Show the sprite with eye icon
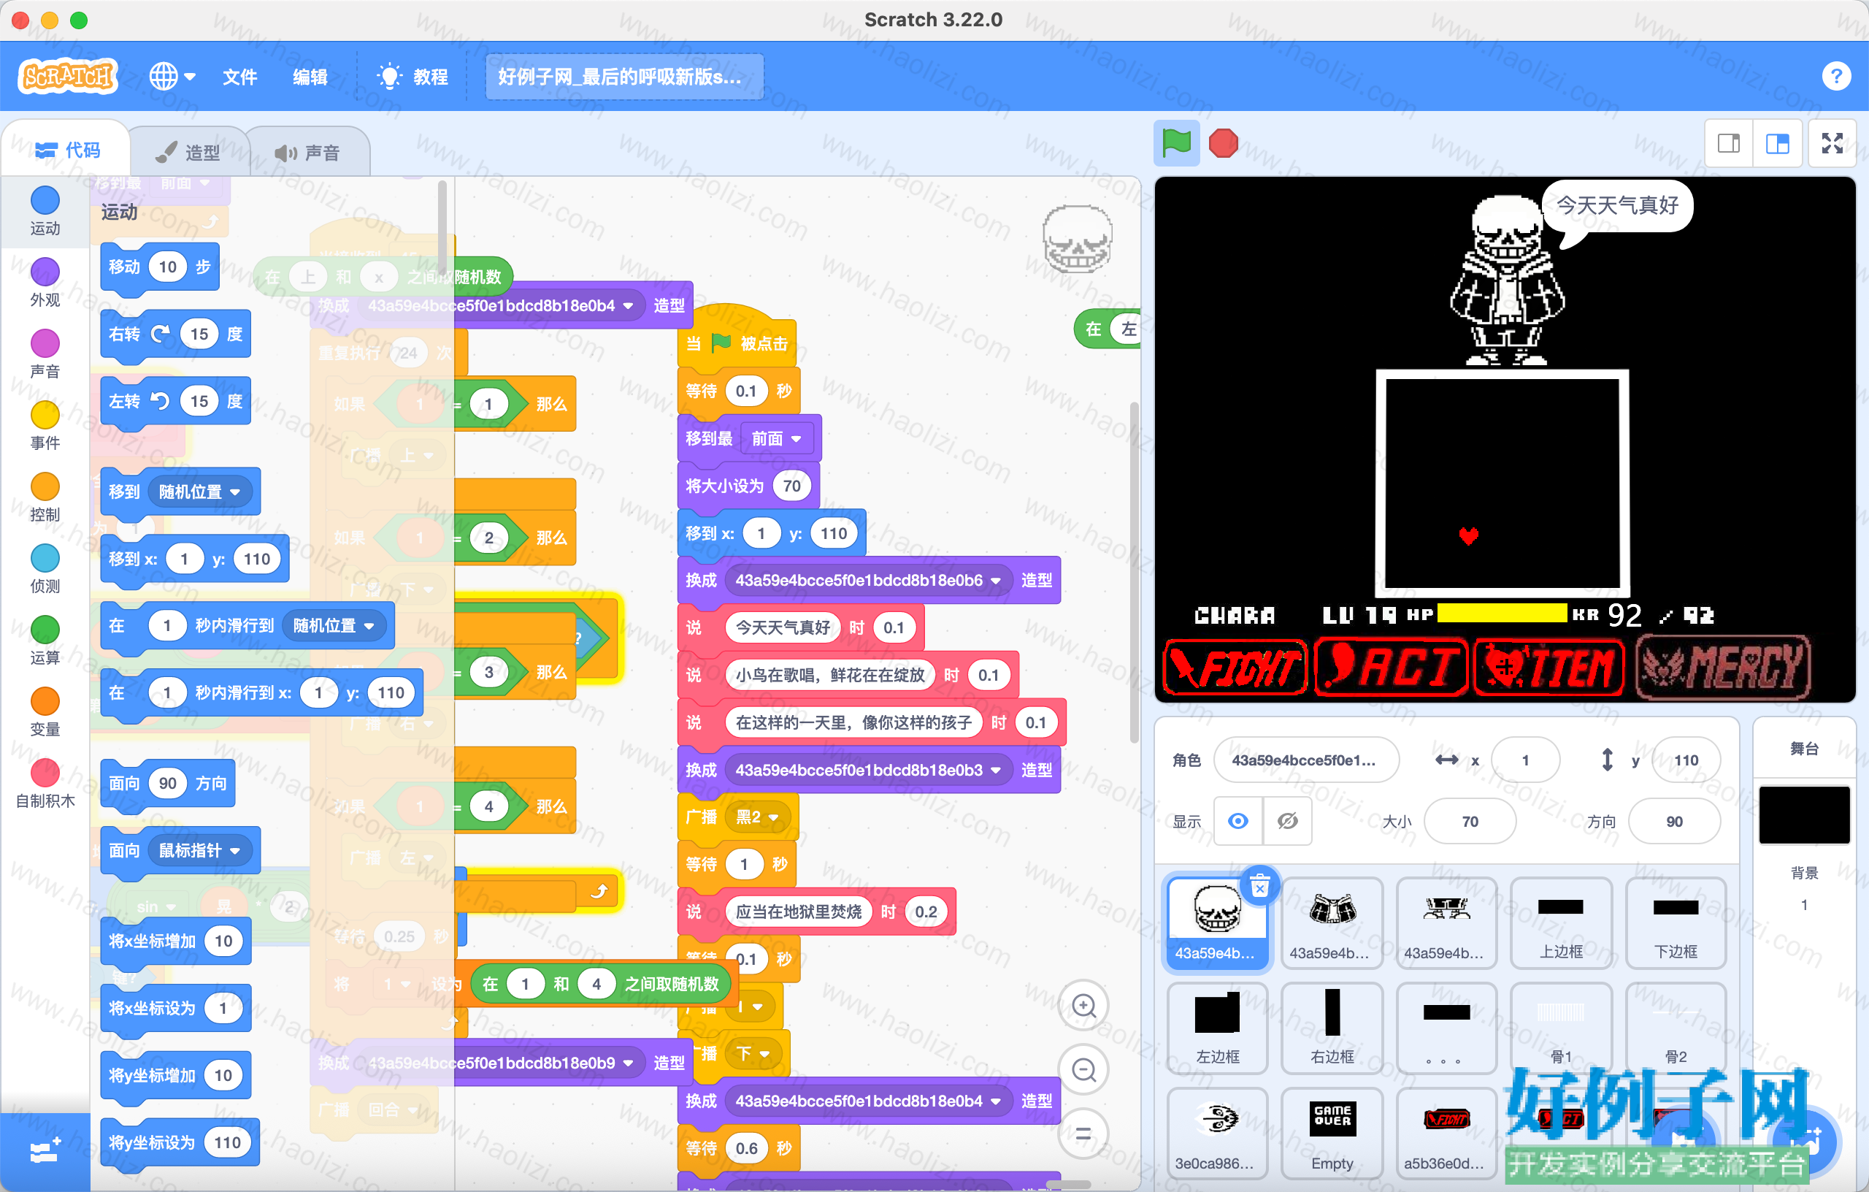Image resolution: width=1869 pixels, height=1192 pixels. [1238, 821]
